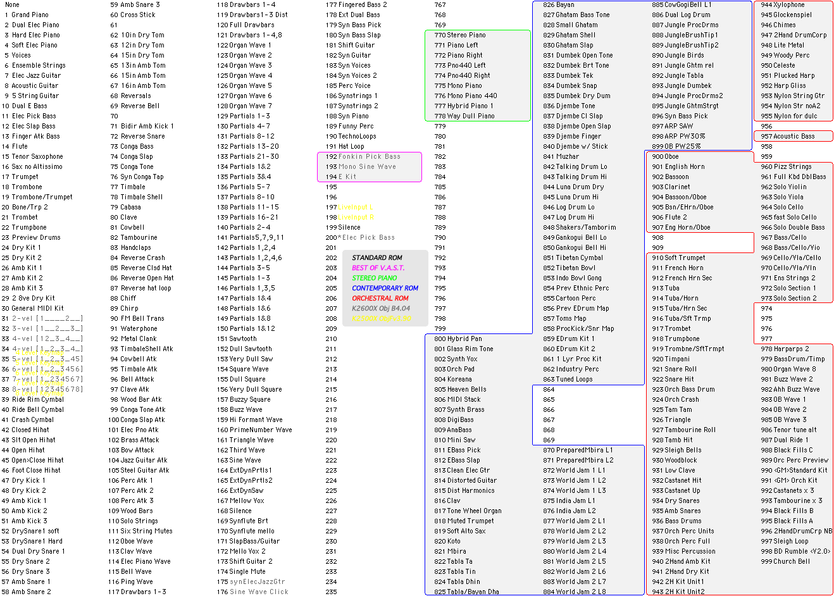The width and height of the screenshot is (834, 596).
Task: Click 989 Orc Perc Preview
Action: [795, 460]
